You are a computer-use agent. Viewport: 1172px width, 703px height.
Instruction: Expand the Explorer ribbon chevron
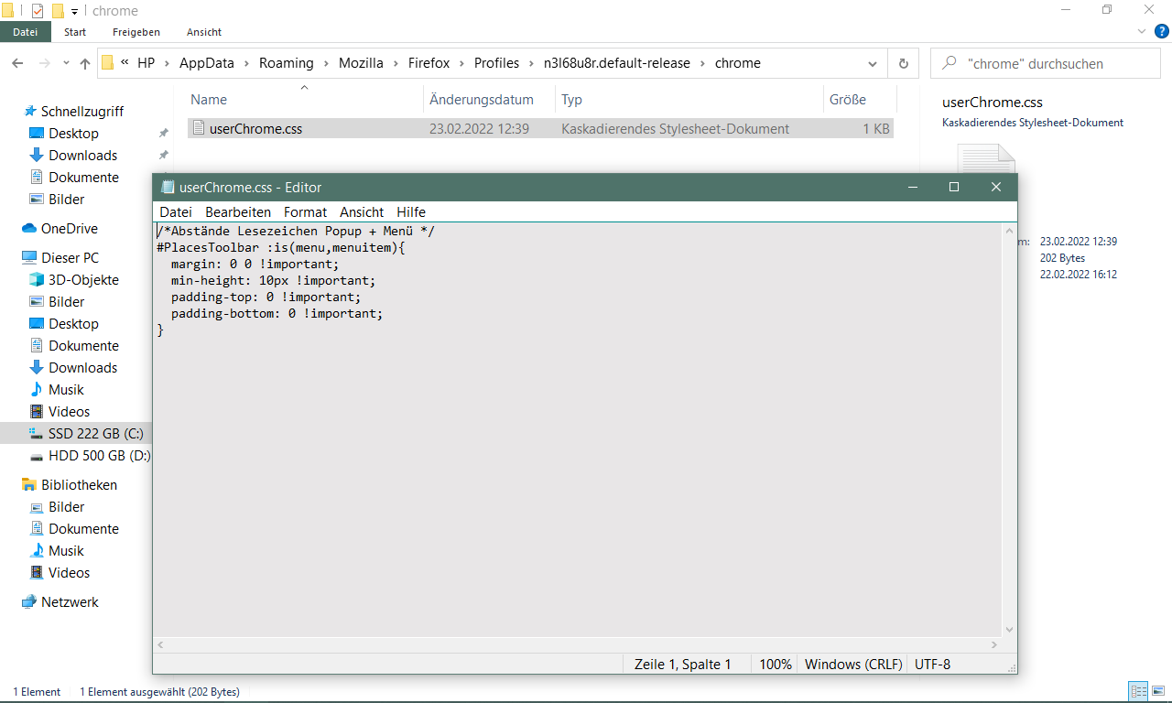pyautogui.click(x=1141, y=32)
